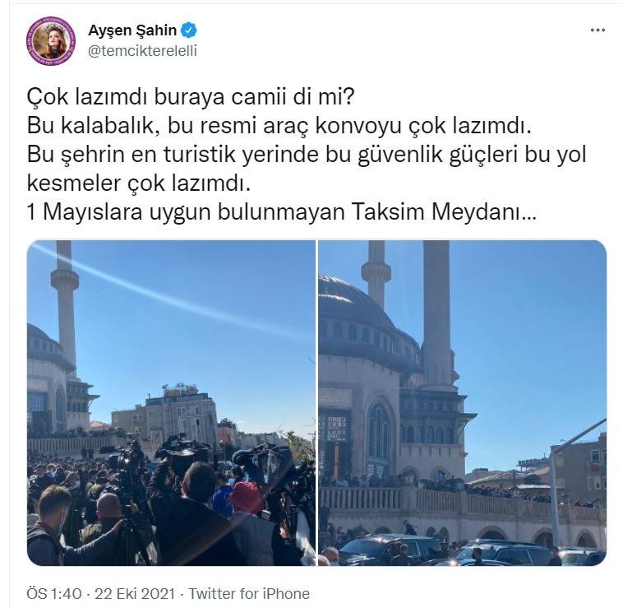The height and width of the screenshot is (608, 623).
Task: Click the line "Çok lazımdı buraya camii di mi?"
Action: click(x=191, y=97)
